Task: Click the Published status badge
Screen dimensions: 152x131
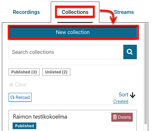Action: [24, 126]
